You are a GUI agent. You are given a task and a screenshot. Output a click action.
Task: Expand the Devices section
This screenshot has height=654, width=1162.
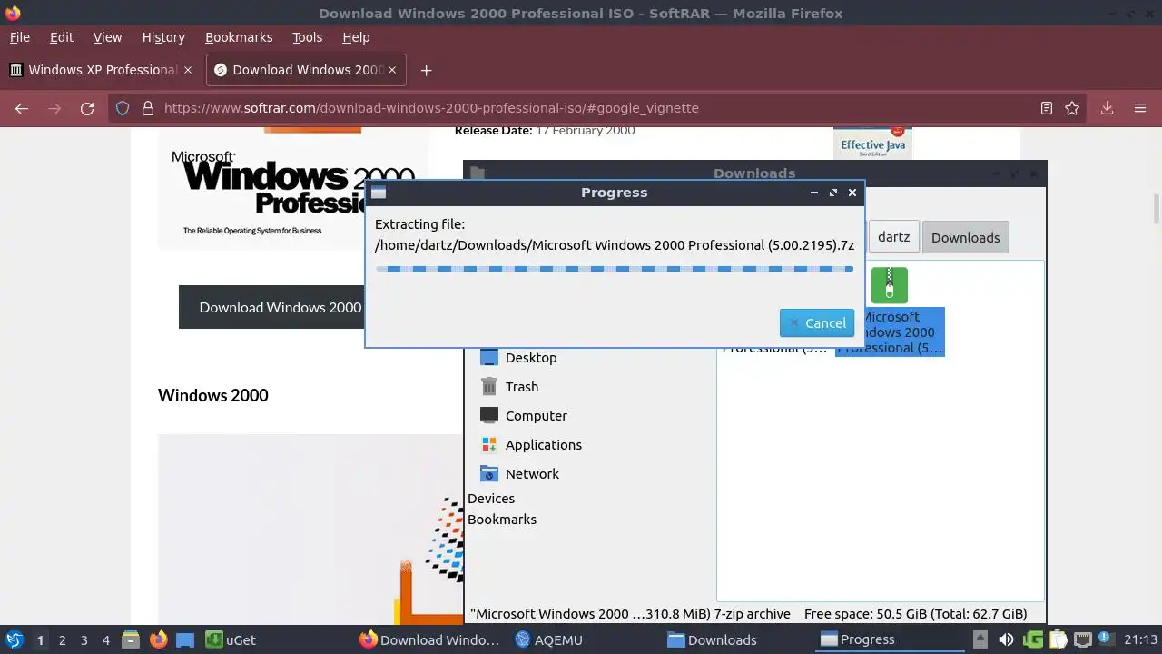click(491, 499)
